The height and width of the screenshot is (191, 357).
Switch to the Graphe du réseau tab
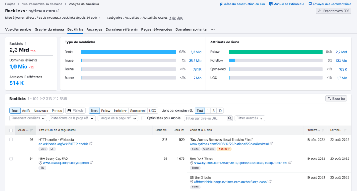pos(49,29)
